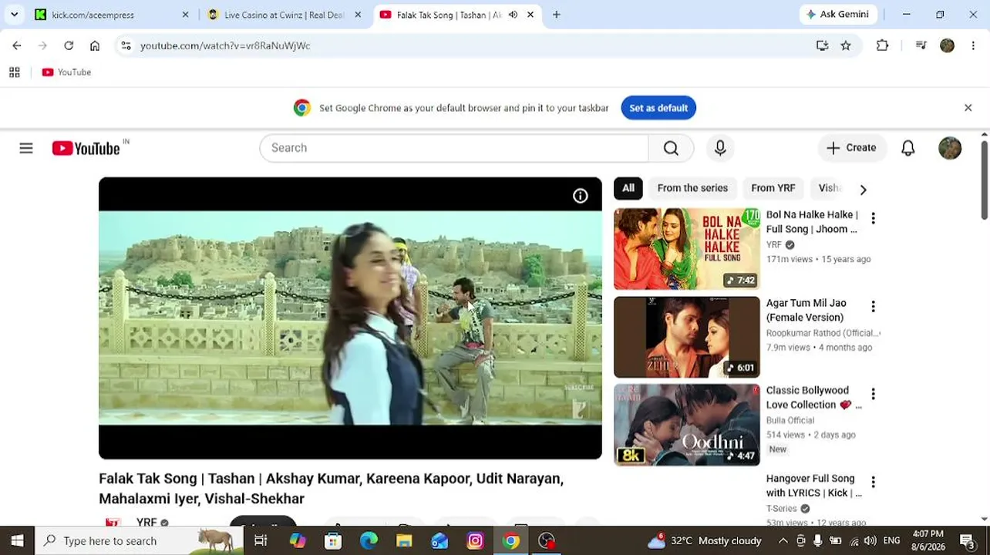
Task: Reload the current page
Action: coord(69,45)
